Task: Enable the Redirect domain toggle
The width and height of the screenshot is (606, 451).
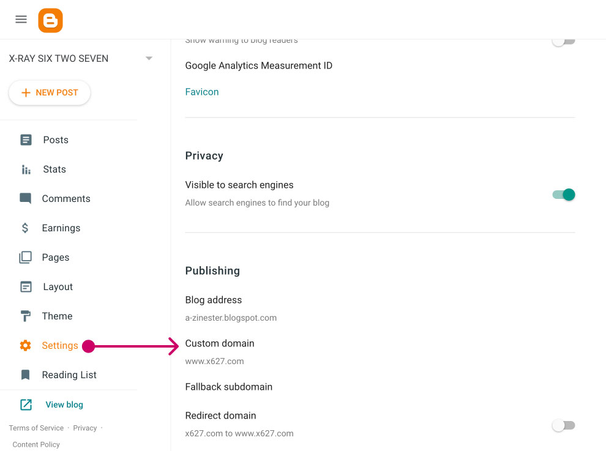Action: pyautogui.click(x=563, y=425)
